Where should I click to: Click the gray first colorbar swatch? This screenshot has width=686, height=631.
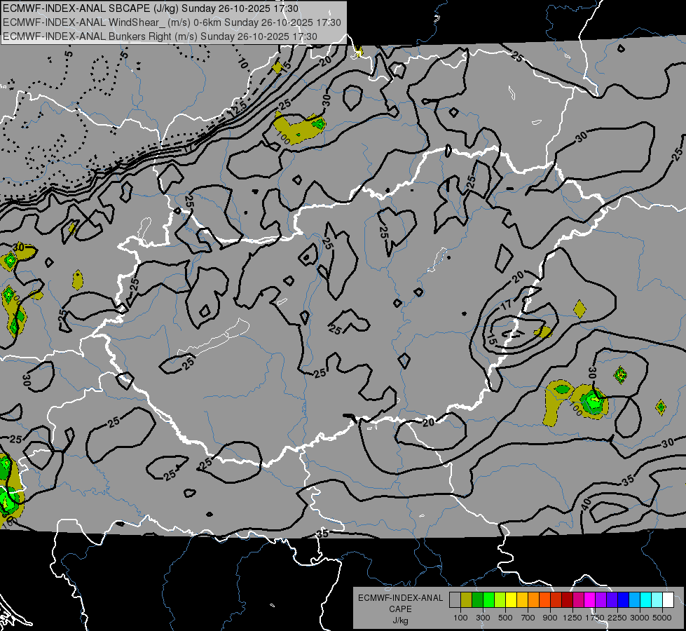(x=455, y=599)
